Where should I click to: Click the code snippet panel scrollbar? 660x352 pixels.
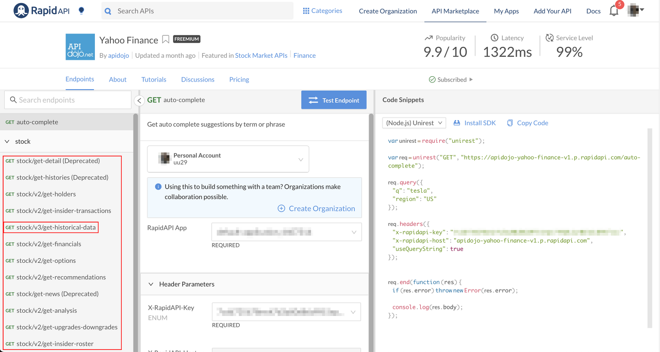click(x=650, y=228)
